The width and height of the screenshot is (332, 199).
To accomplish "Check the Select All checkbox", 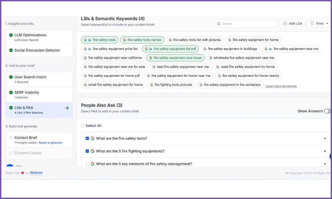I will (x=83, y=126).
